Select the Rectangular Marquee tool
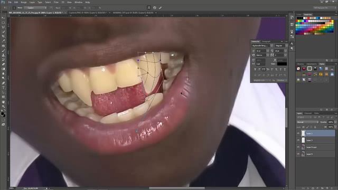The width and height of the screenshot is (338, 190). click(3, 23)
